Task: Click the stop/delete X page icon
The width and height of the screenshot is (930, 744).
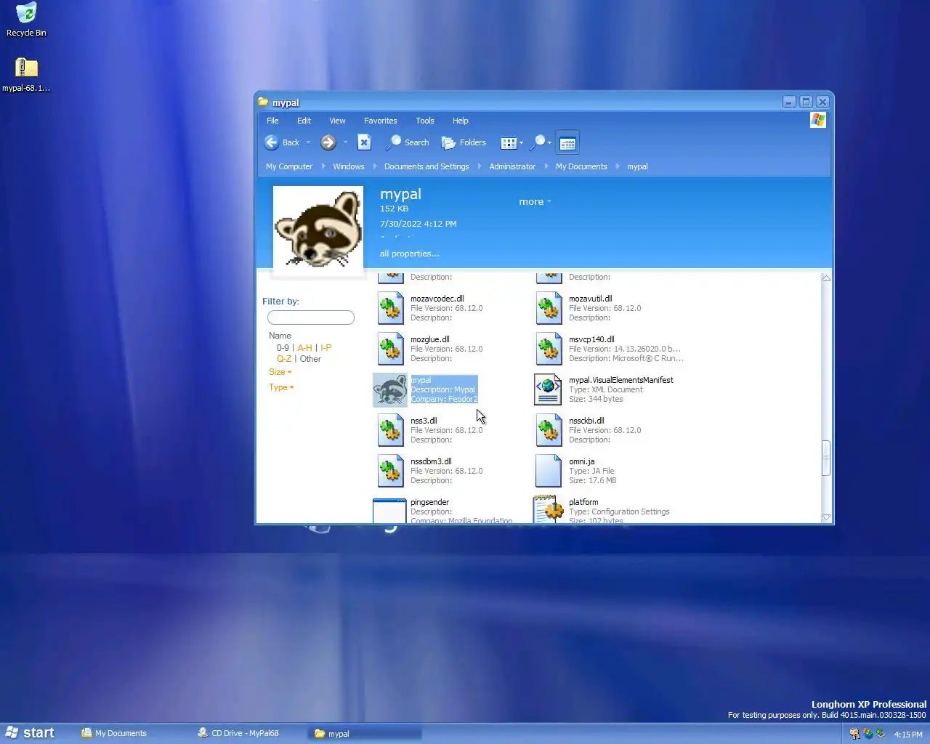Action: 364,142
